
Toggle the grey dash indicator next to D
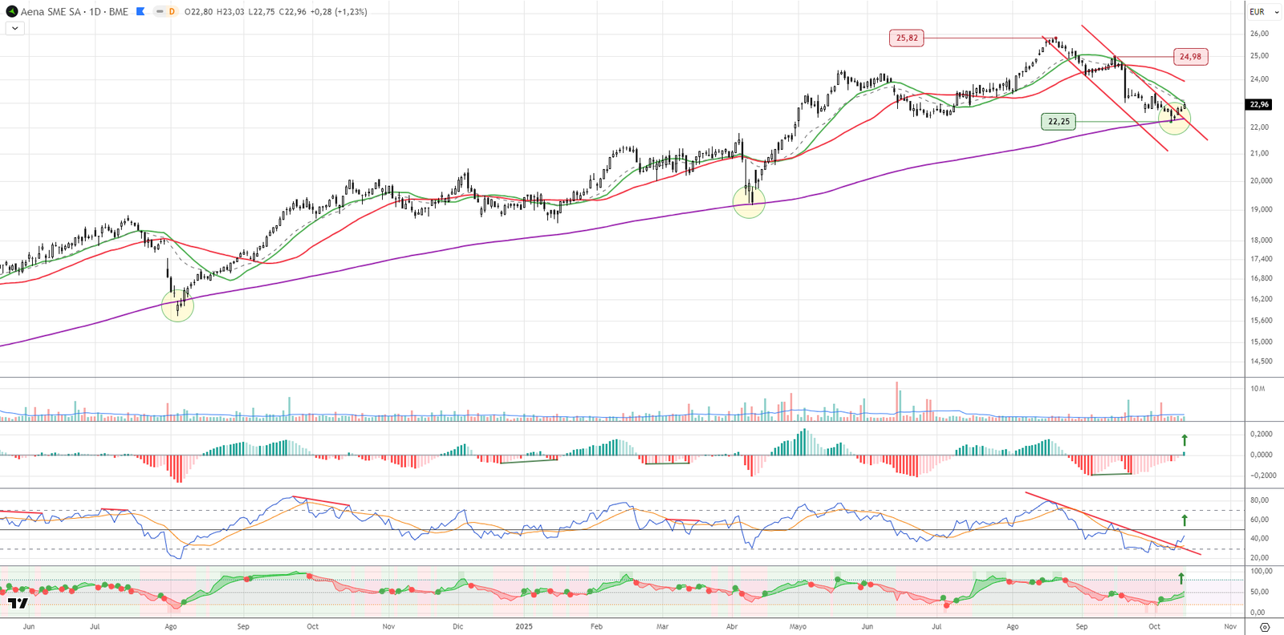click(160, 12)
